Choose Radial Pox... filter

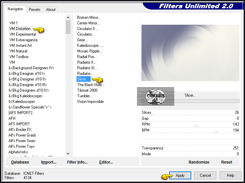(87, 57)
